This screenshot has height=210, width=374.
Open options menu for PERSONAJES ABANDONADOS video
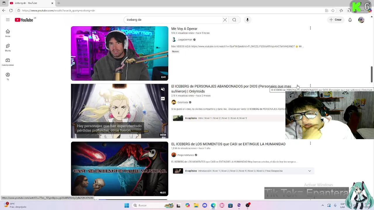click(310, 86)
